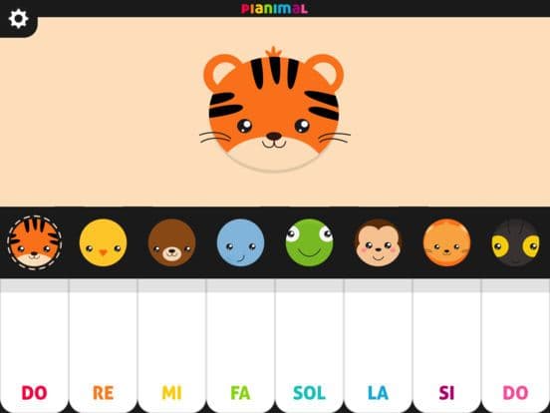550x413 pixels.
Task: Choose the blue elephant animal icon
Action: coord(241,242)
